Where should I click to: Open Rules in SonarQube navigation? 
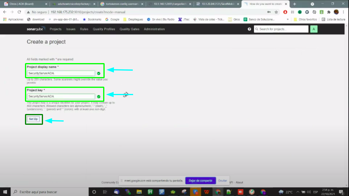tap(84, 29)
